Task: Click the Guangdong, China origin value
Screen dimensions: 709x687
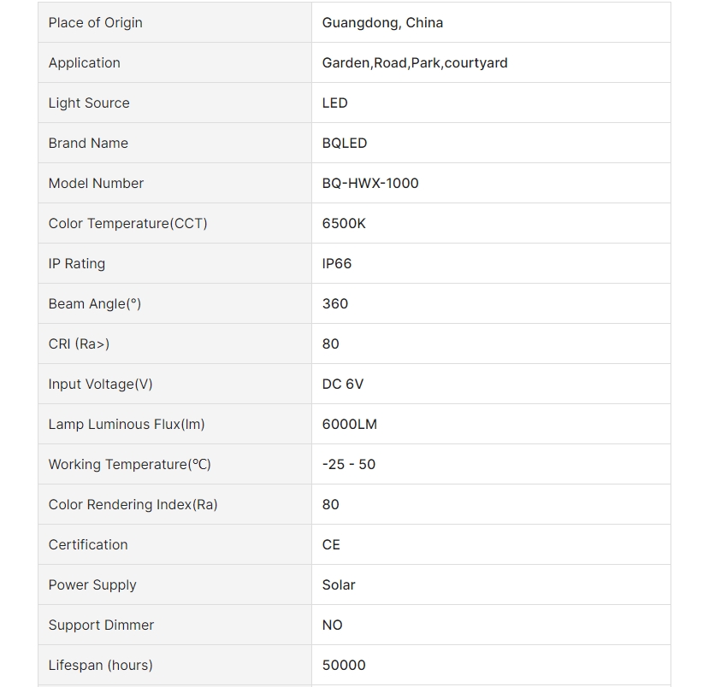Action: tap(382, 22)
